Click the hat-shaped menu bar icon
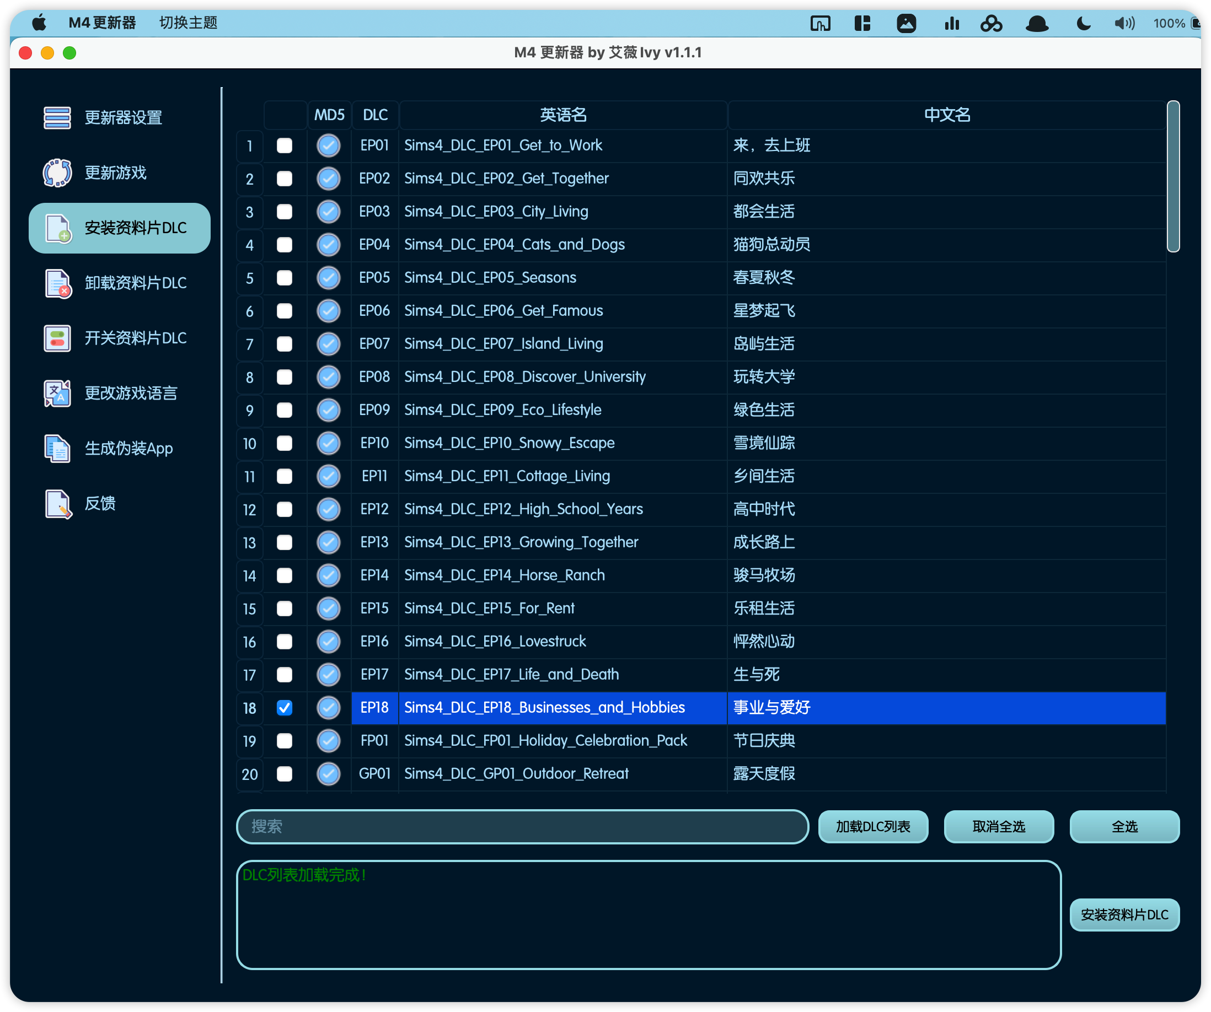The image size is (1211, 1012). tap(1036, 24)
